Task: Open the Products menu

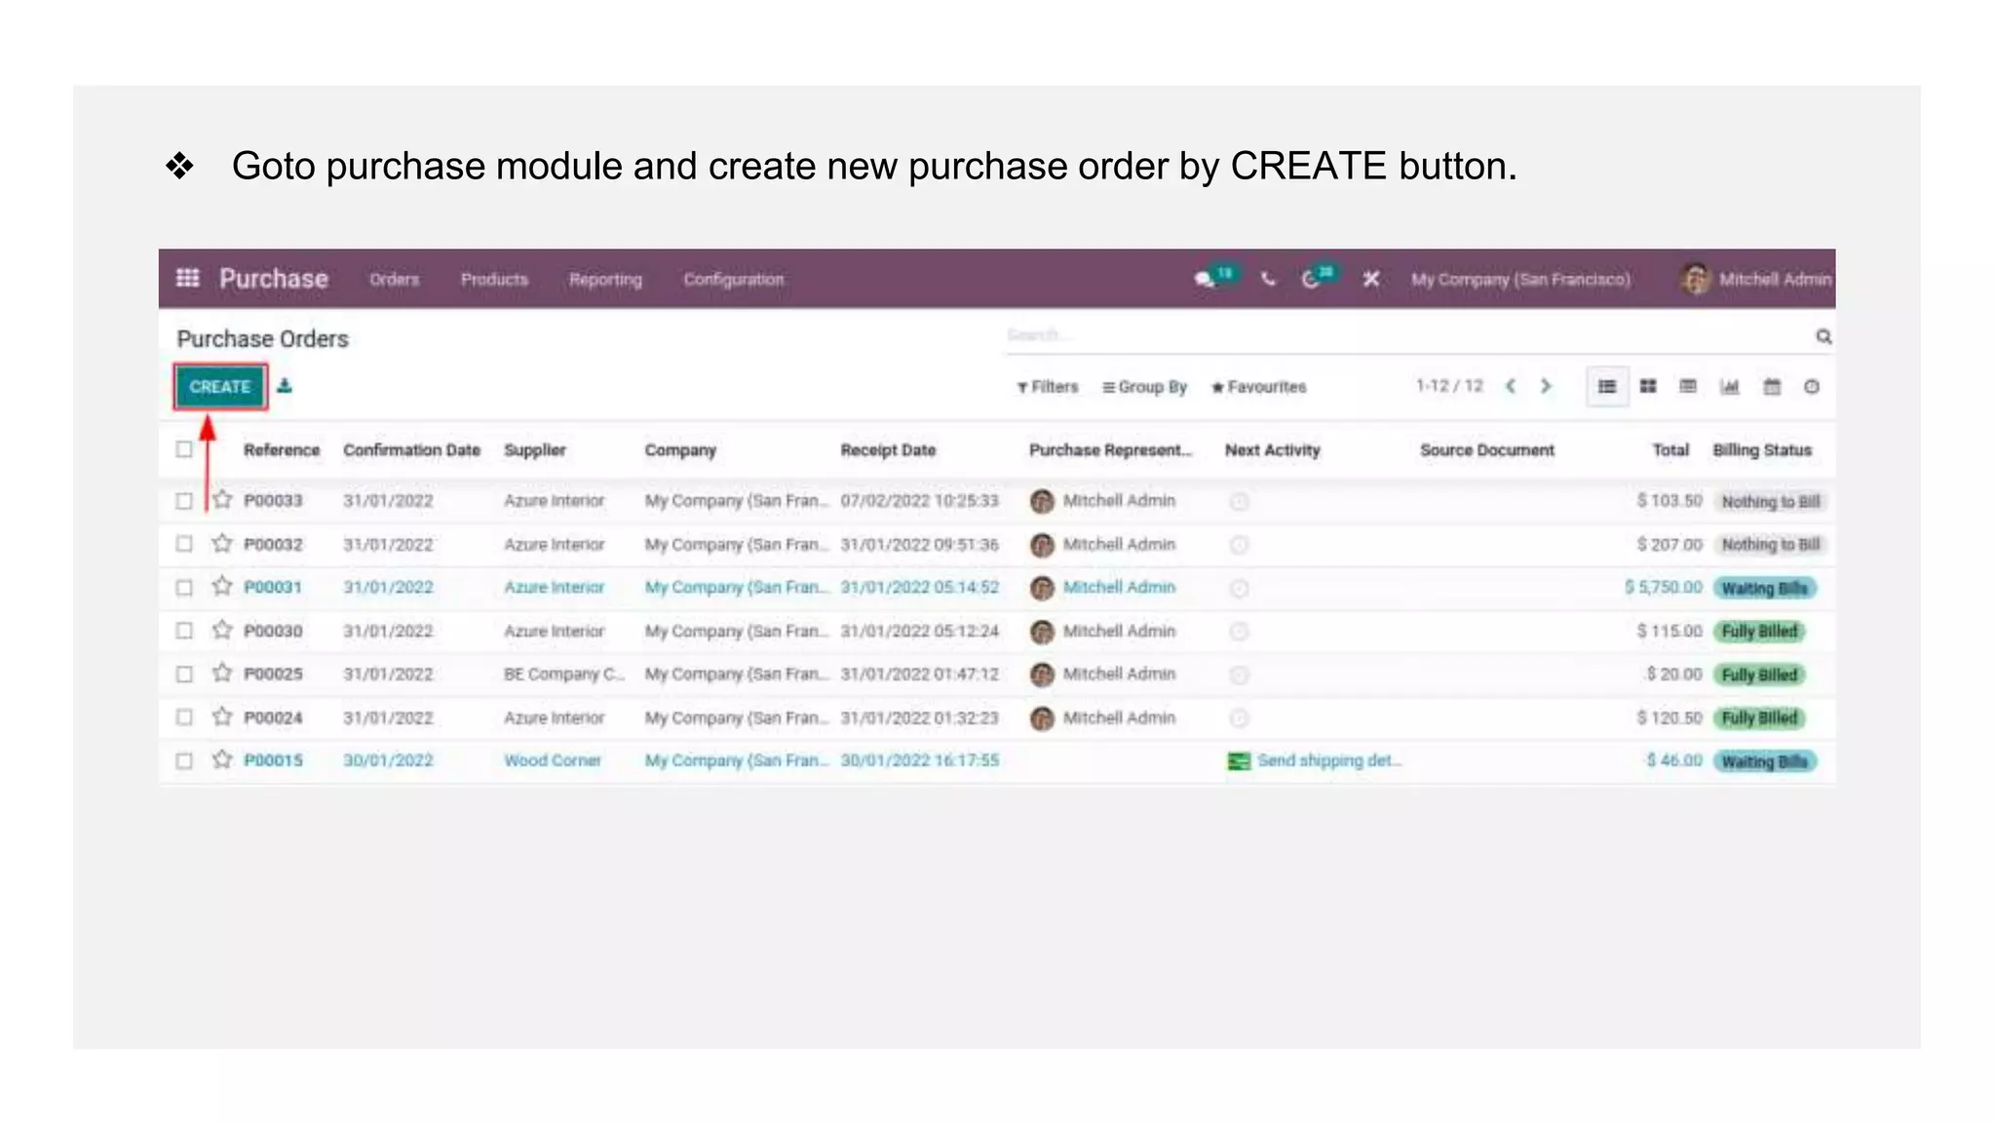Action: pos(494,280)
